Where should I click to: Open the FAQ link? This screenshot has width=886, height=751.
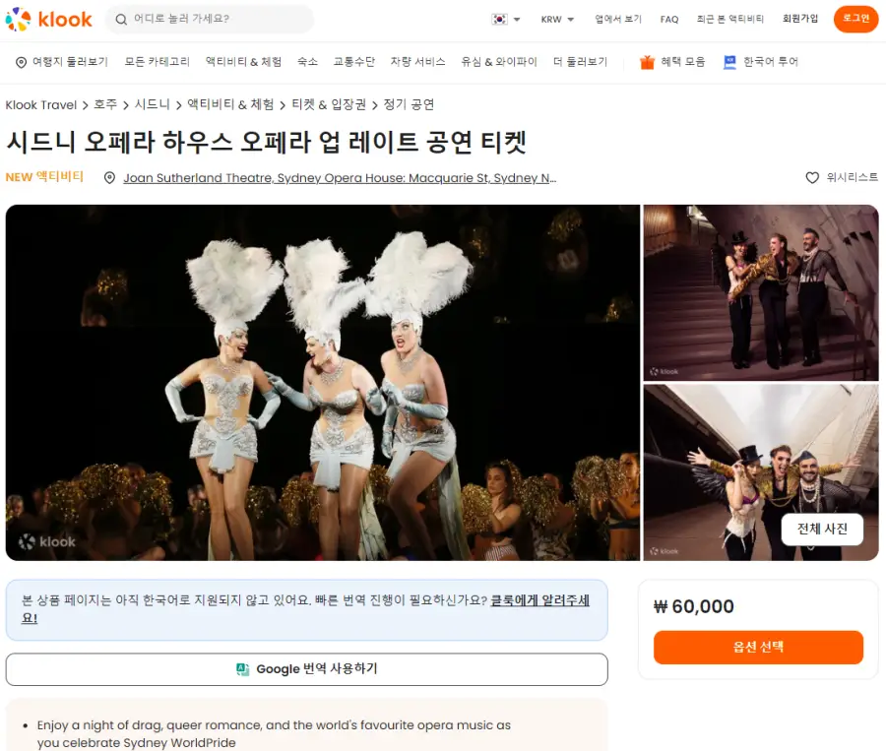point(669,20)
